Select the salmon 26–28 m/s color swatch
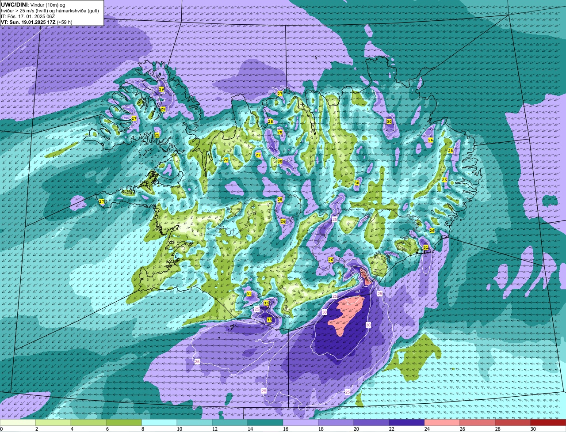Screen dimensions: 566x432 (478, 422)
